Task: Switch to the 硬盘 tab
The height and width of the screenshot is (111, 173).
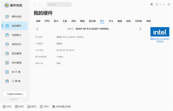Action: coord(82,21)
